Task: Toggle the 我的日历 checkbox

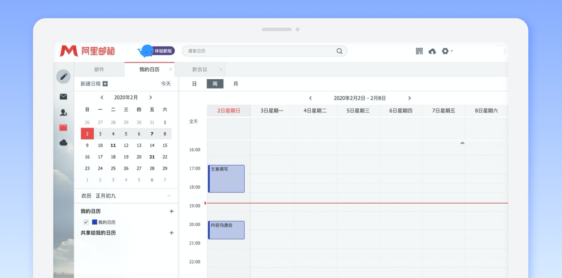Action: [86, 222]
